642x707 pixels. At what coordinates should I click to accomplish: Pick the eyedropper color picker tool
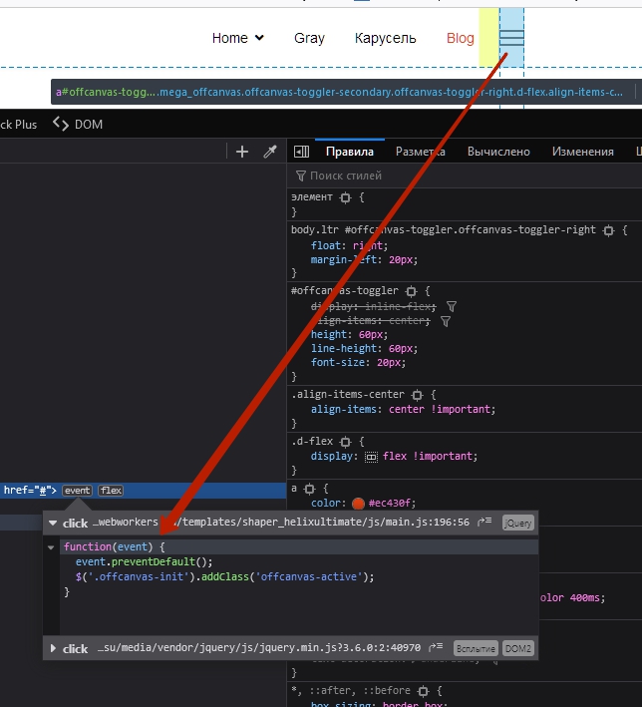tap(269, 152)
